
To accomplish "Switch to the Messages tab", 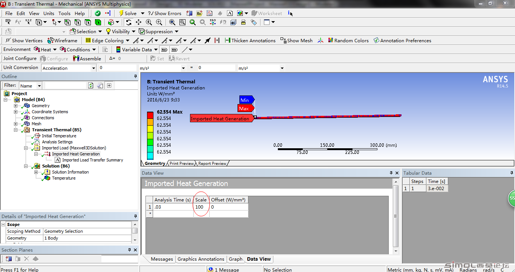I will click(x=162, y=259).
